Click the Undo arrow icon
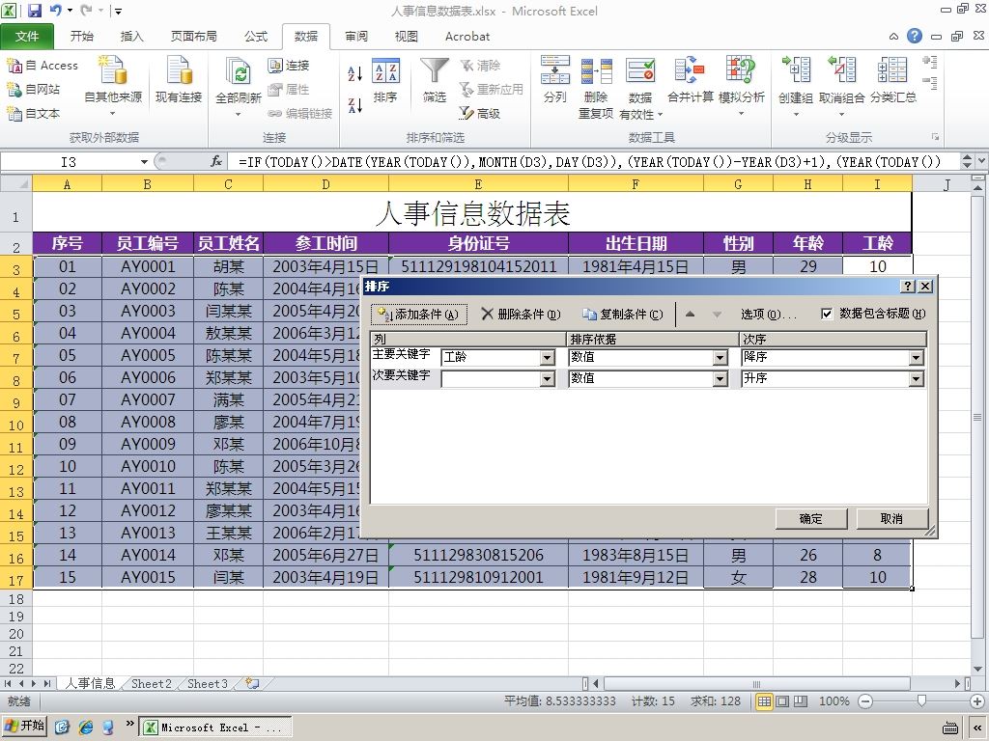This screenshot has height=741, width=989. 55,11
